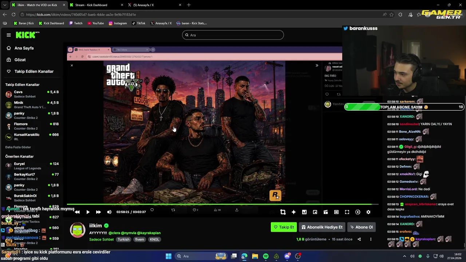Open baran - Kick Stats bookmark
The image size is (466, 262).
[x=191, y=23]
